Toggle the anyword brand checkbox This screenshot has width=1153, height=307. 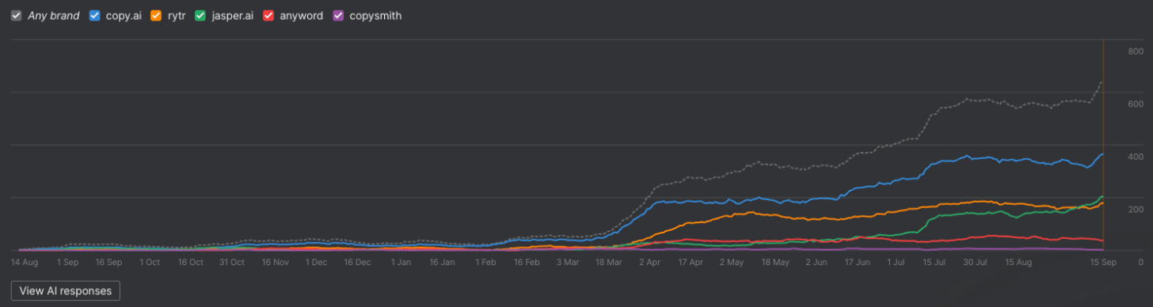pyautogui.click(x=269, y=15)
